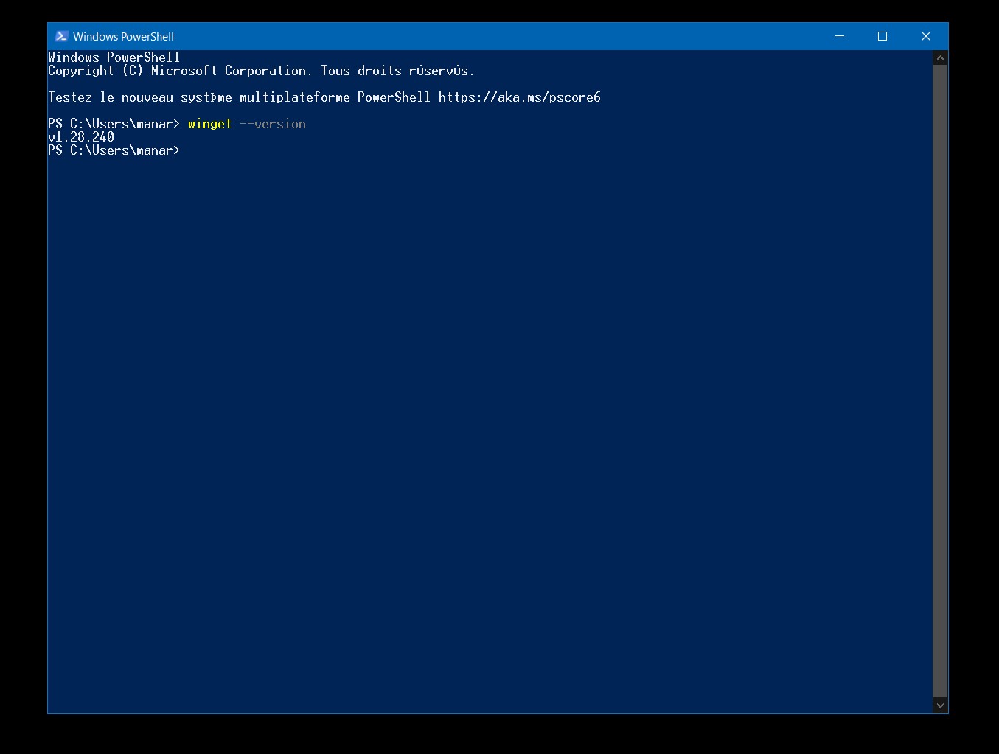Click the last PS C:\Users\manar> prompt
The width and height of the screenshot is (999, 754).
pyautogui.click(x=114, y=150)
